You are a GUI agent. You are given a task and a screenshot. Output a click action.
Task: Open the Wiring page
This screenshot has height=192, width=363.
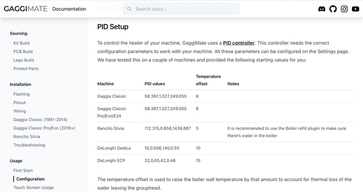(20, 111)
